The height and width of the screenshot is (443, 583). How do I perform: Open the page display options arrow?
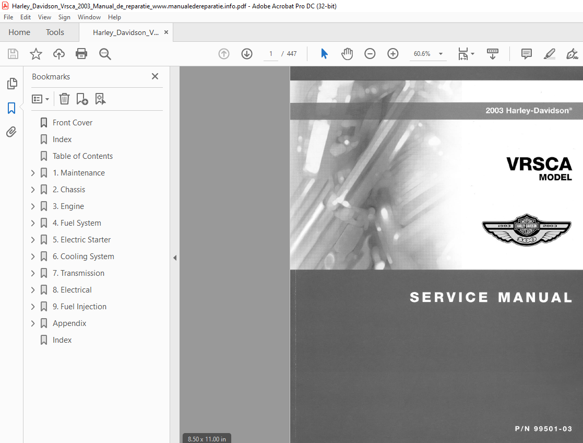point(472,54)
